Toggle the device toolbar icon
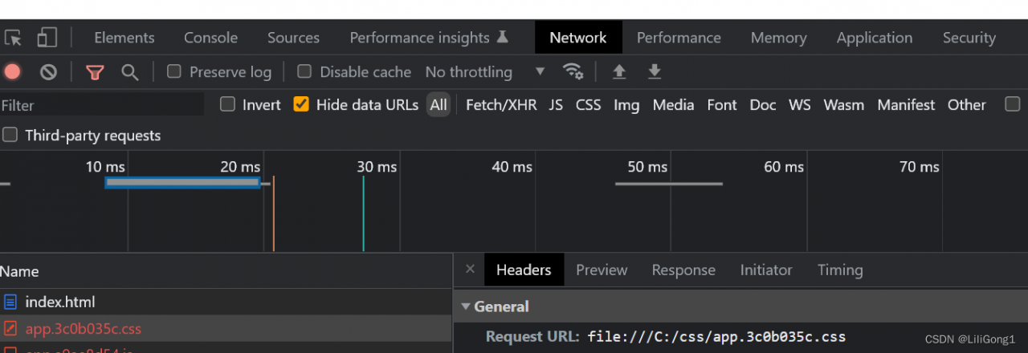 (47, 38)
